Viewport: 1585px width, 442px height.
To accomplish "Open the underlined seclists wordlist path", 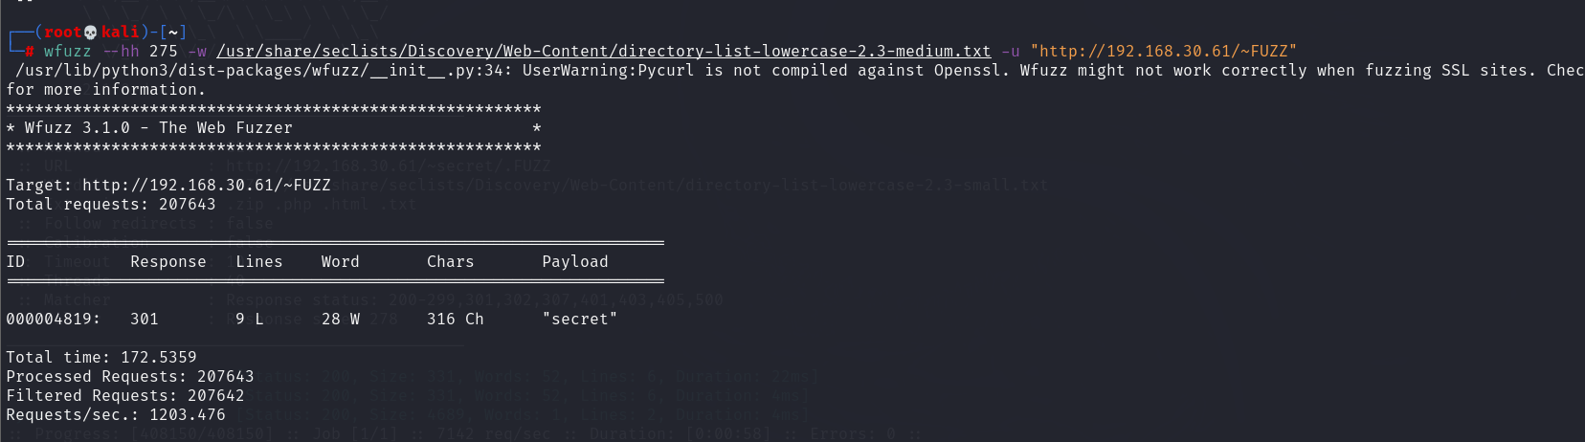I will pyautogui.click(x=603, y=52).
